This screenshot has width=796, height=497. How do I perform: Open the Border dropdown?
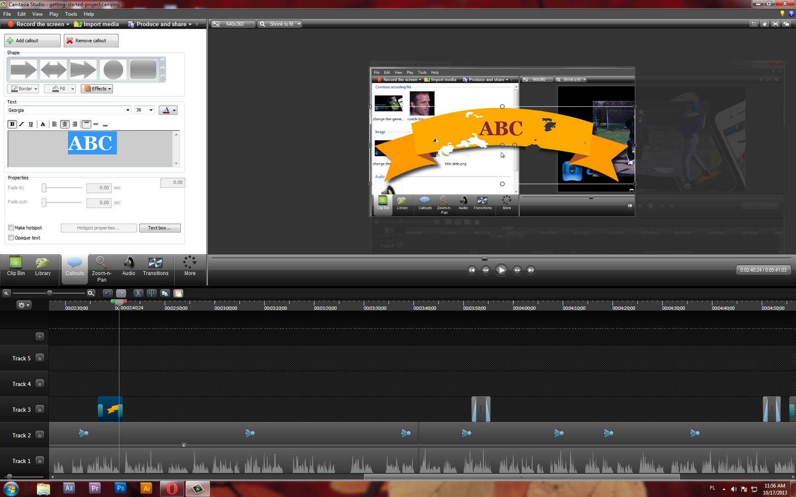pos(23,89)
